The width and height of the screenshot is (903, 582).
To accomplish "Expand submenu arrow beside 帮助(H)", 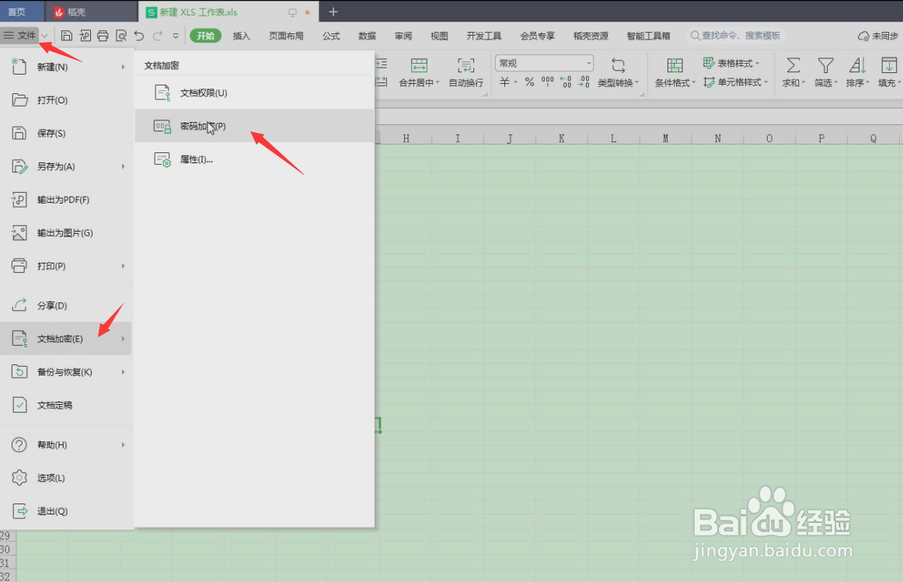I will 124,445.
